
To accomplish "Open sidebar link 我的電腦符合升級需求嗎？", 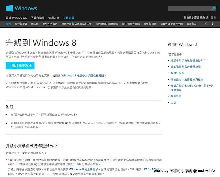I will click(x=187, y=67).
